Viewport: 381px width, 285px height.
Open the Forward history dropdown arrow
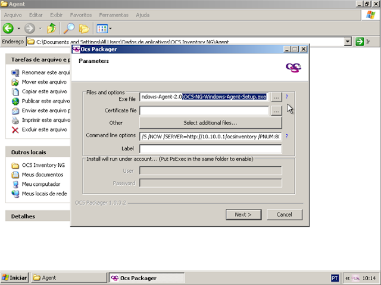coord(40,28)
